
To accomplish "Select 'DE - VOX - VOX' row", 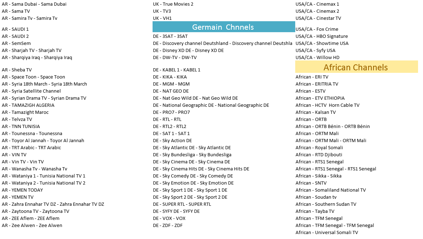I will (x=169, y=218).
